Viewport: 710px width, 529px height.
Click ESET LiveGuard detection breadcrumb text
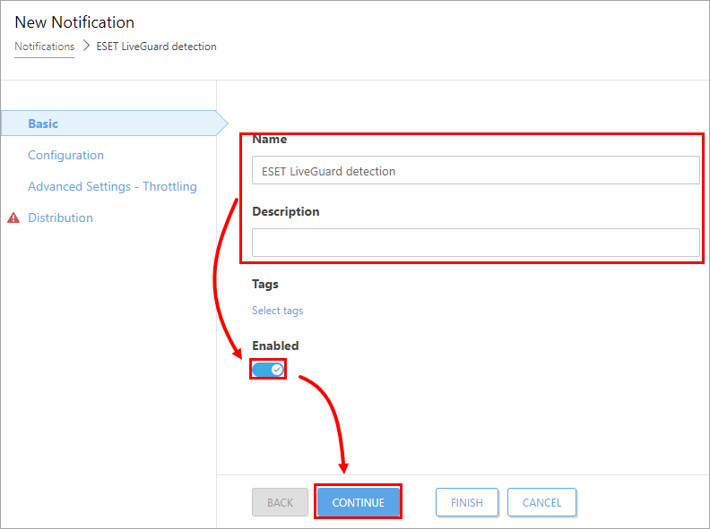156,47
